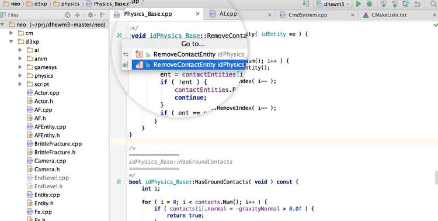Click the undo arrow in the toolbar

418,4
